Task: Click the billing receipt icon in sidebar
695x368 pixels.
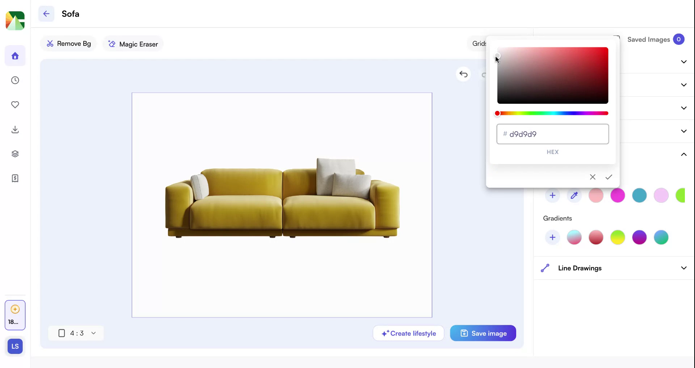Action: click(15, 178)
